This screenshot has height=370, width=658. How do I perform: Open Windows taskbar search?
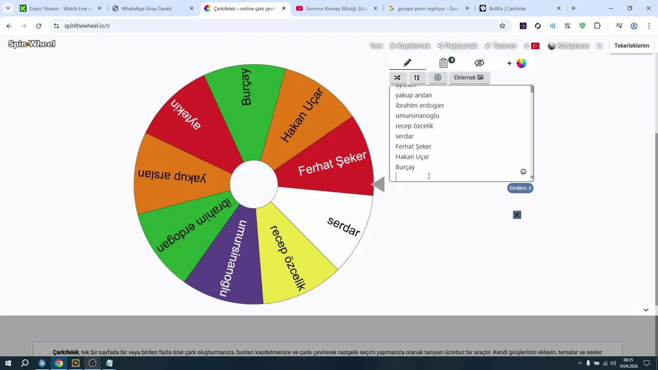coord(25,363)
